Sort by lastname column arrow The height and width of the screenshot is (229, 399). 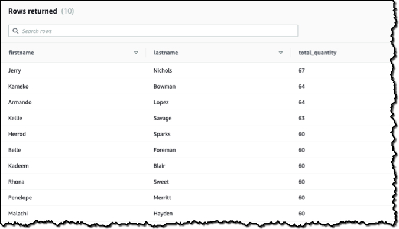pos(281,53)
